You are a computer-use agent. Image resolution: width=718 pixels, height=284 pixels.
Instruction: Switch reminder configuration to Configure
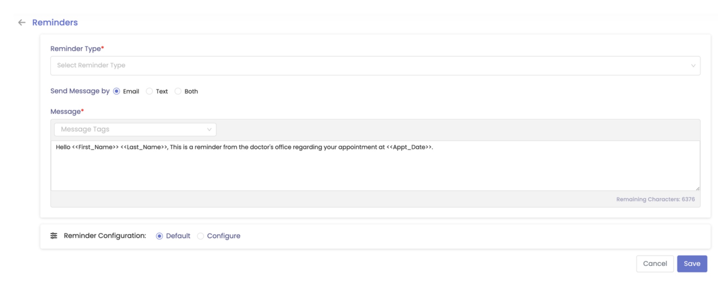[200, 236]
